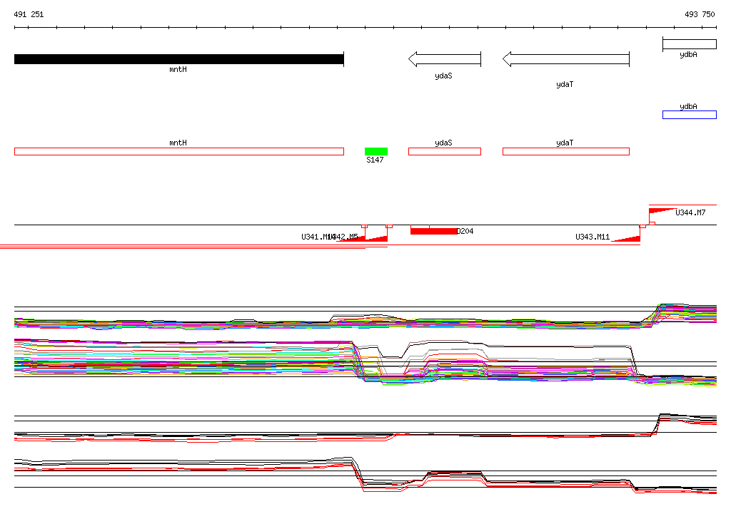Click the end coordinate 493 750

(x=700, y=14)
